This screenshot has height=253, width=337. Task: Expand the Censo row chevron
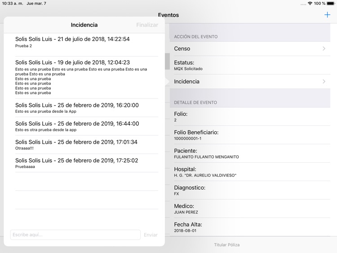point(324,49)
